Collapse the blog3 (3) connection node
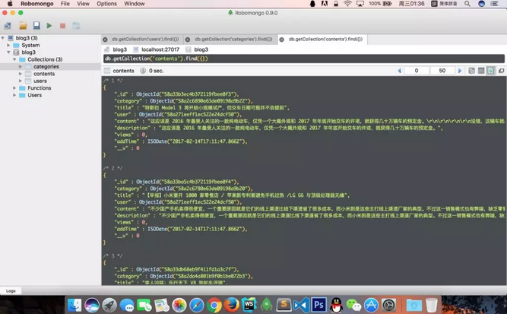 3,38
